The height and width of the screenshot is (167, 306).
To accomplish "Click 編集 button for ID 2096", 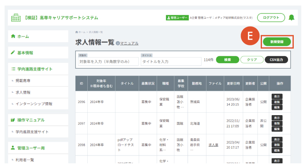I will coord(277,107).
